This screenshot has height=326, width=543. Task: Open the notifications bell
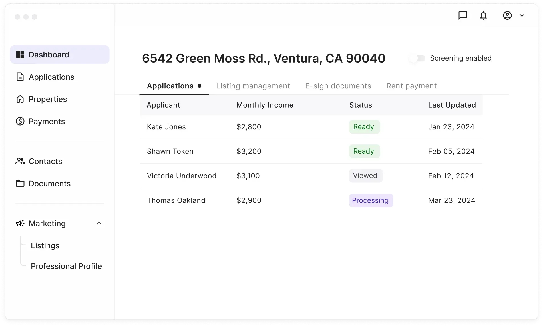[483, 15]
